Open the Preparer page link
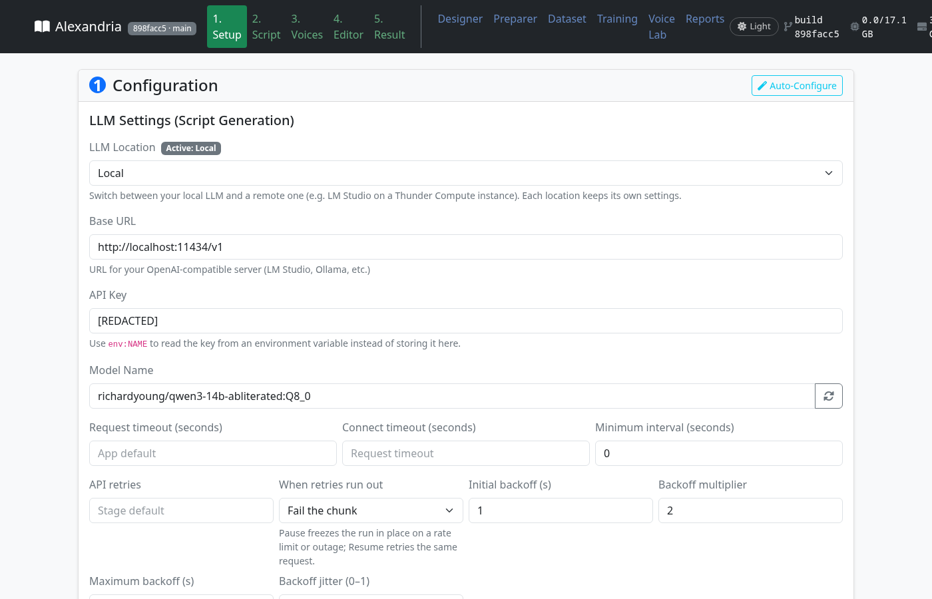Viewport: 932px width, 599px height. pos(515,19)
